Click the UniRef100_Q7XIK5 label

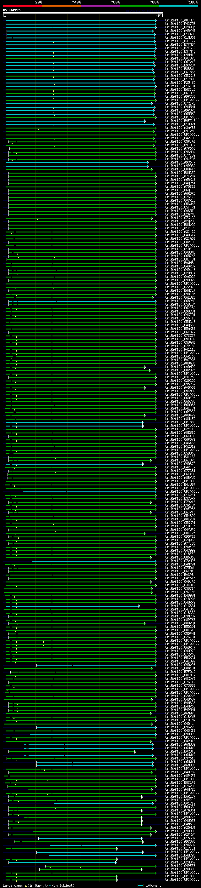(x=180, y=103)
